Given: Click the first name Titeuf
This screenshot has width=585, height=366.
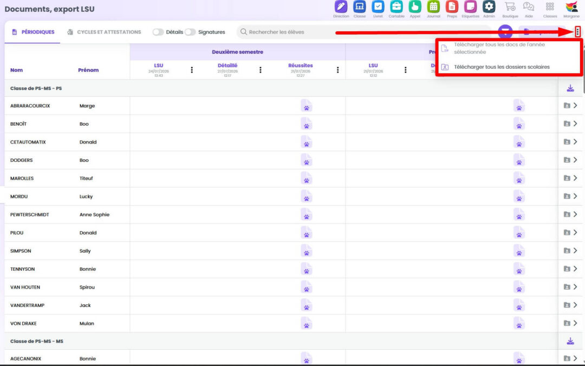Looking at the screenshot, I should (86, 178).
